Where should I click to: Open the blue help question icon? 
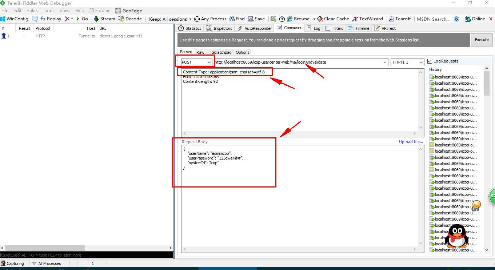(456, 19)
